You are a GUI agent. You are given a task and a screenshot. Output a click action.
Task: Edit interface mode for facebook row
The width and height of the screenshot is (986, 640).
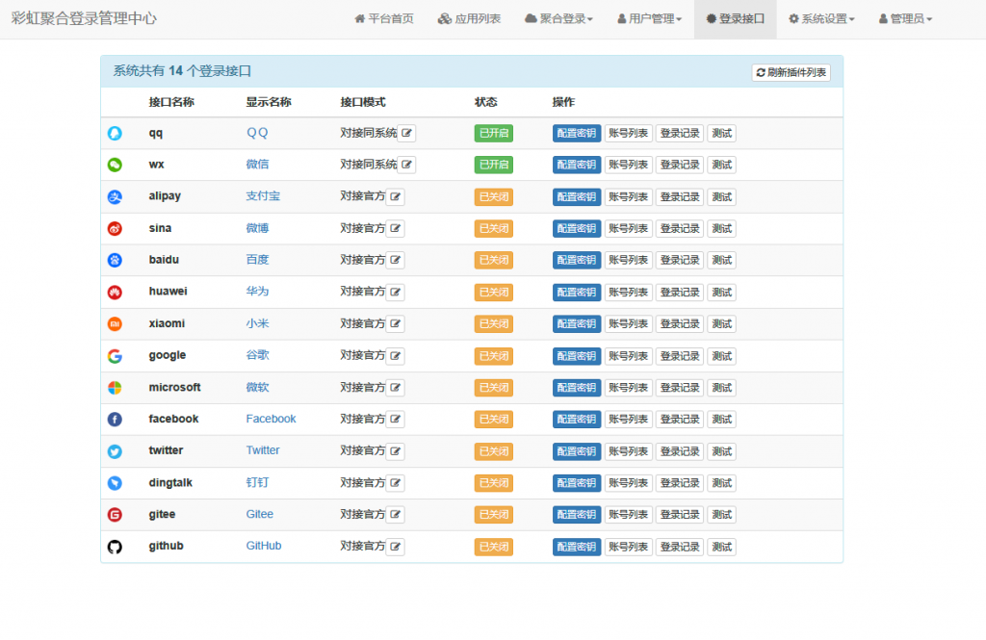pos(396,420)
